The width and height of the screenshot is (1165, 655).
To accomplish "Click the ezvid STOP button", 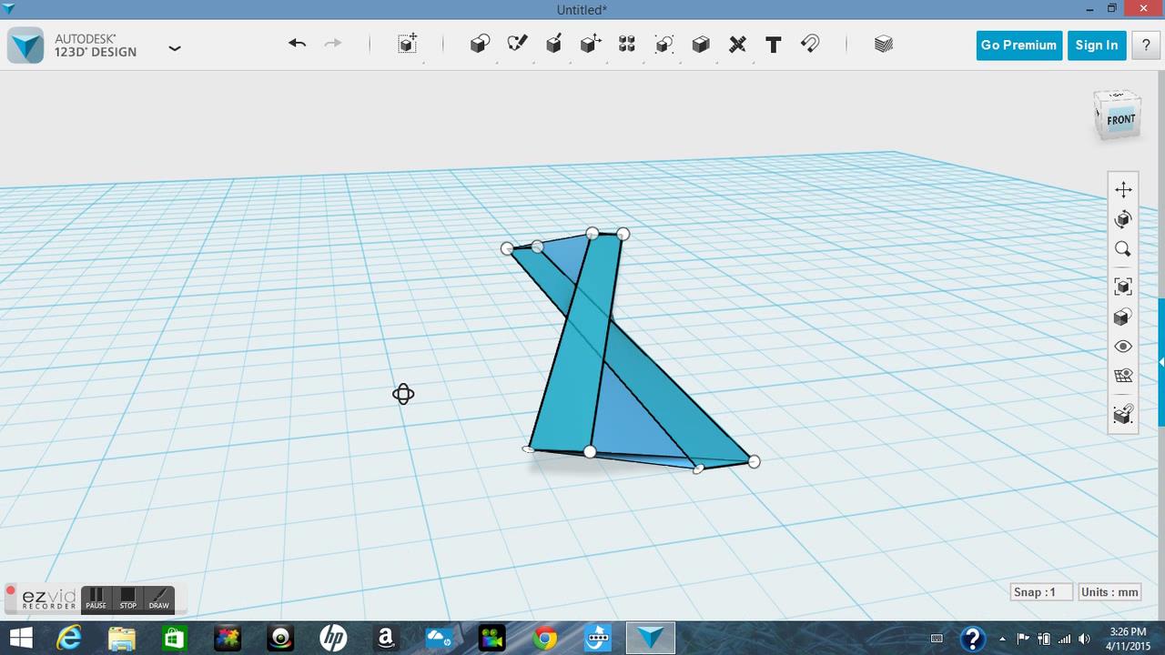I will [127, 599].
